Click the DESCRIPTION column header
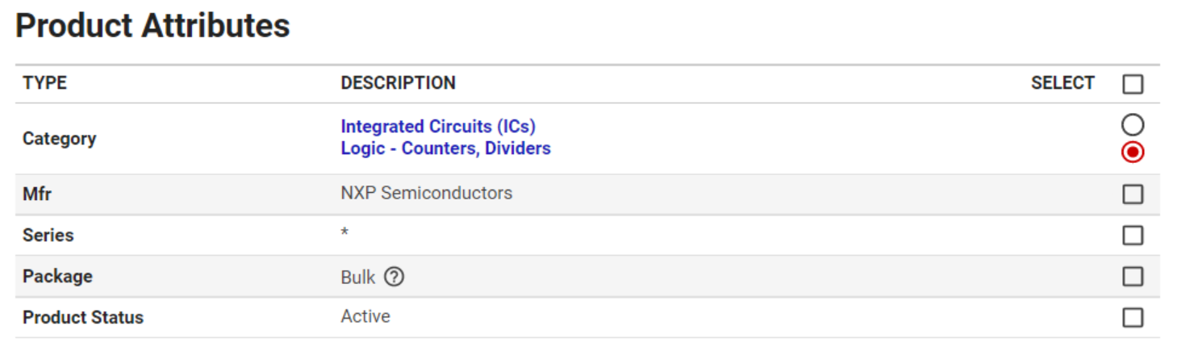1190x351 pixels. coord(398,83)
